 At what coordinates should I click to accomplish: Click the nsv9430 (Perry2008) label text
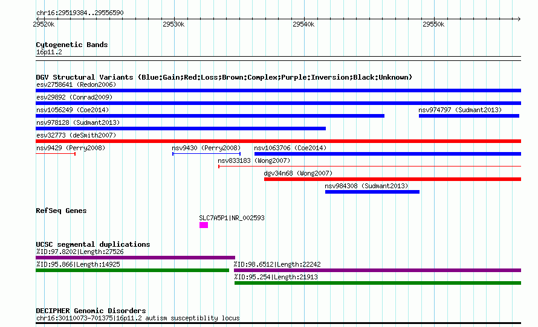click(206, 148)
